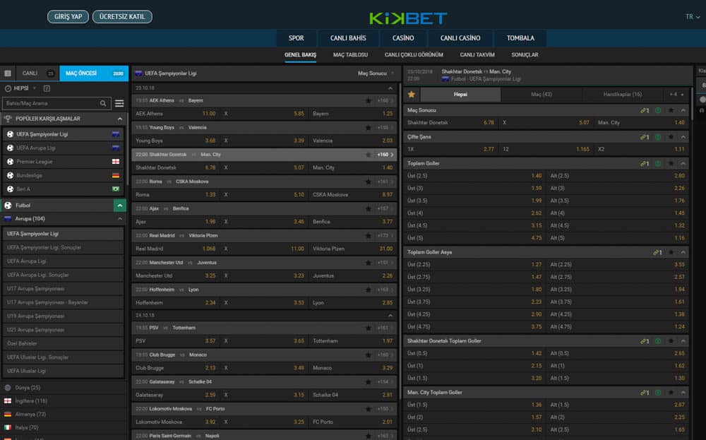Favorite the AEK Athens vs Bayern match star
The image size is (706, 440).
pos(369,101)
